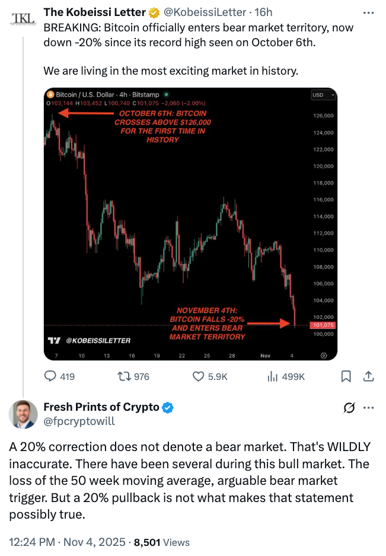
Task: Bookmark the Kobeissi Letter tweet
Action: 347,376
